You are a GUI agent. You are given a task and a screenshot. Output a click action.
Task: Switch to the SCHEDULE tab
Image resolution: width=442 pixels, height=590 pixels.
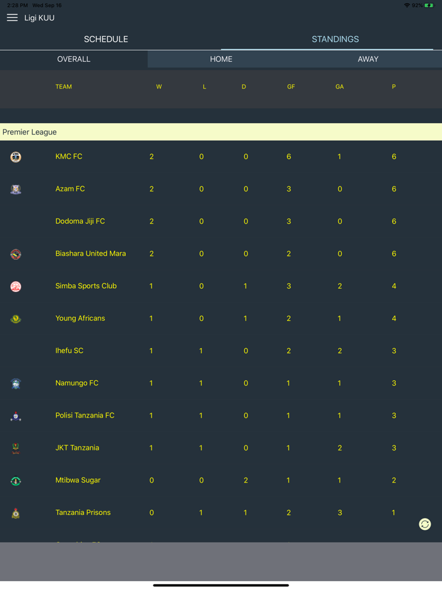click(105, 39)
